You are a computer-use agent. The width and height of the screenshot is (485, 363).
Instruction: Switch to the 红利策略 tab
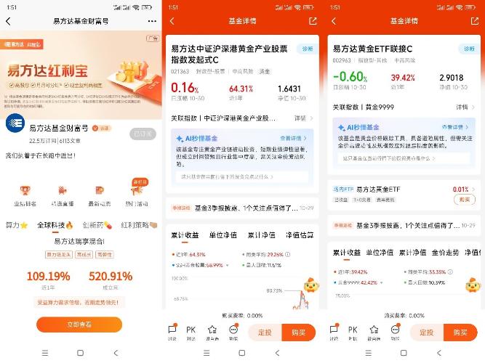139,225
